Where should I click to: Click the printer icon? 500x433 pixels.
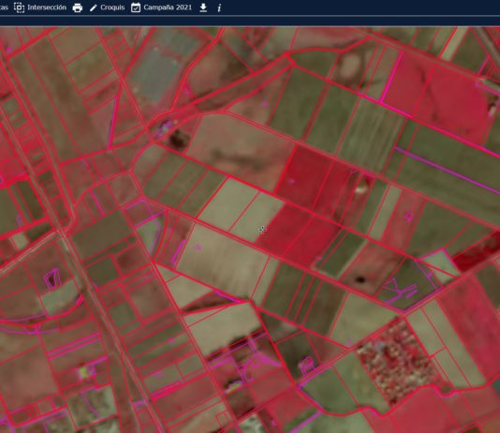pos(78,7)
